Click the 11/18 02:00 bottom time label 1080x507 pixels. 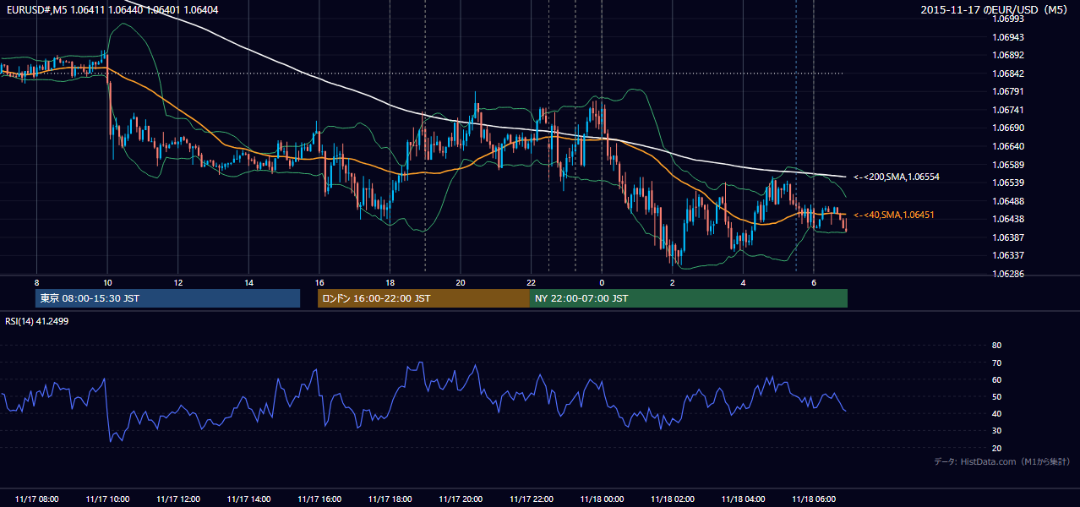(x=672, y=499)
